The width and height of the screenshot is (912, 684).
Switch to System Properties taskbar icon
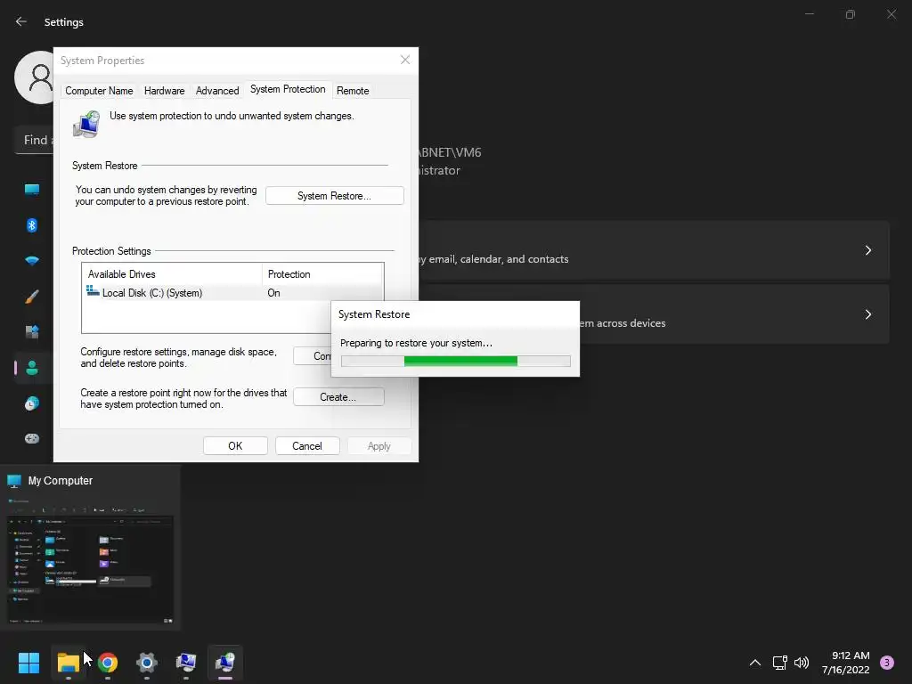[x=186, y=663]
